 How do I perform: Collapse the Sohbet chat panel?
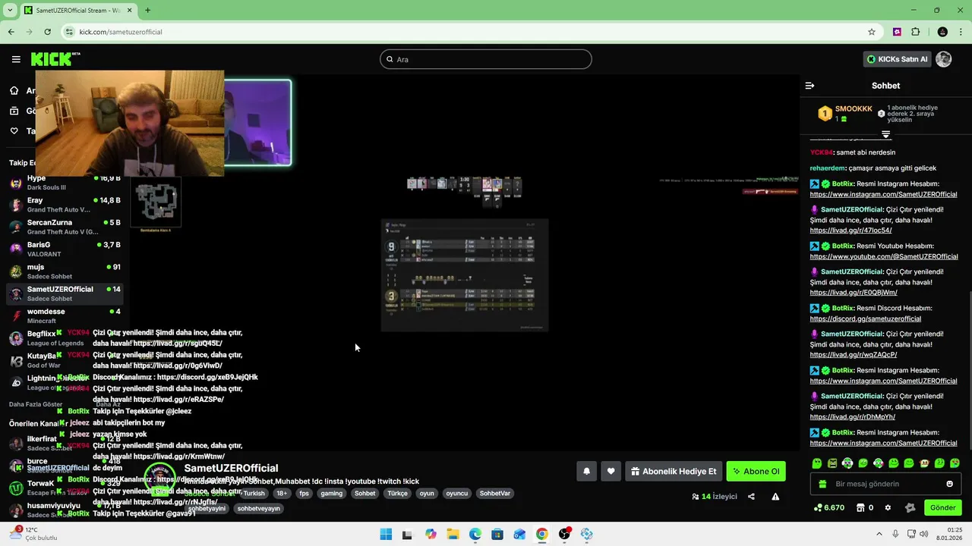click(809, 86)
